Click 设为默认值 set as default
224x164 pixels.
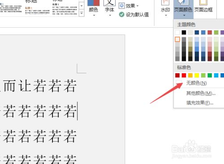(x=134, y=14)
